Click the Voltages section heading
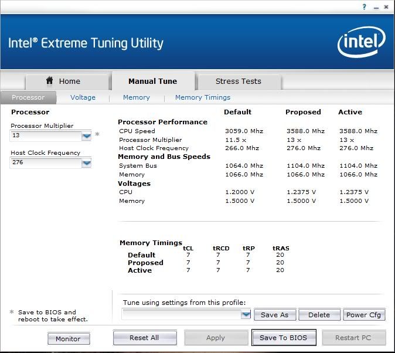 pyautogui.click(x=134, y=184)
